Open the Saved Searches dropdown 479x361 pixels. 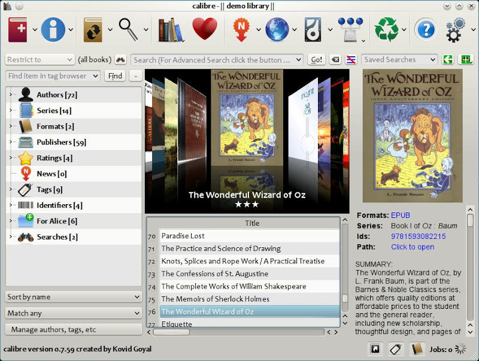click(x=398, y=59)
